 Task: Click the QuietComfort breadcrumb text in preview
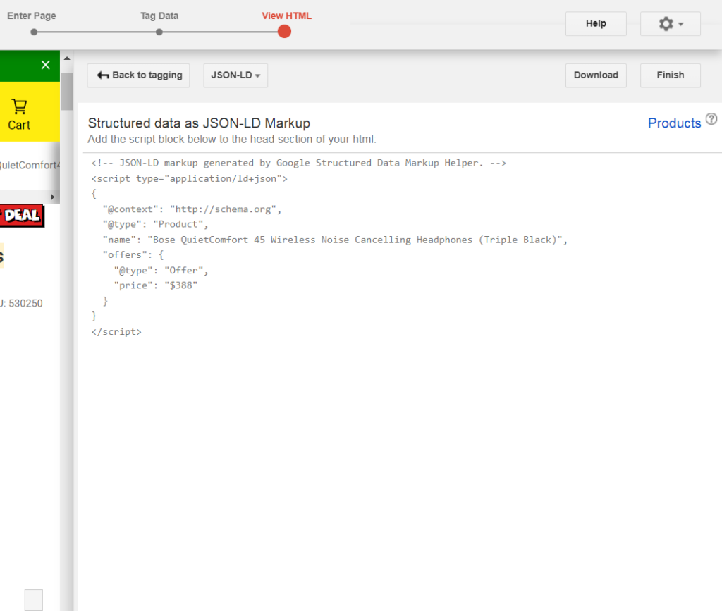[x=30, y=165]
